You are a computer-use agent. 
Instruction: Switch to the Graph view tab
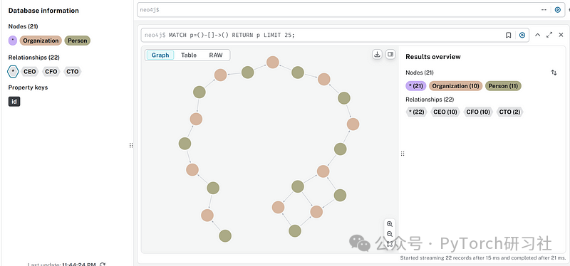click(x=160, y=55)
